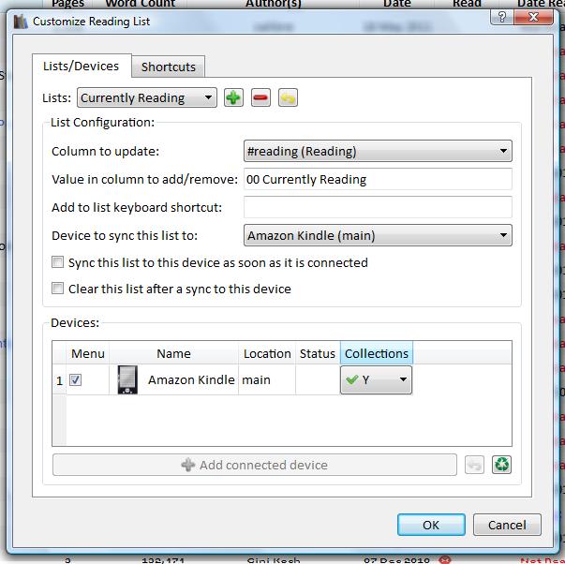The image size is (565, 564).
Task: Switch to the Shortcuts tab
Action: [x=169, y=67]
